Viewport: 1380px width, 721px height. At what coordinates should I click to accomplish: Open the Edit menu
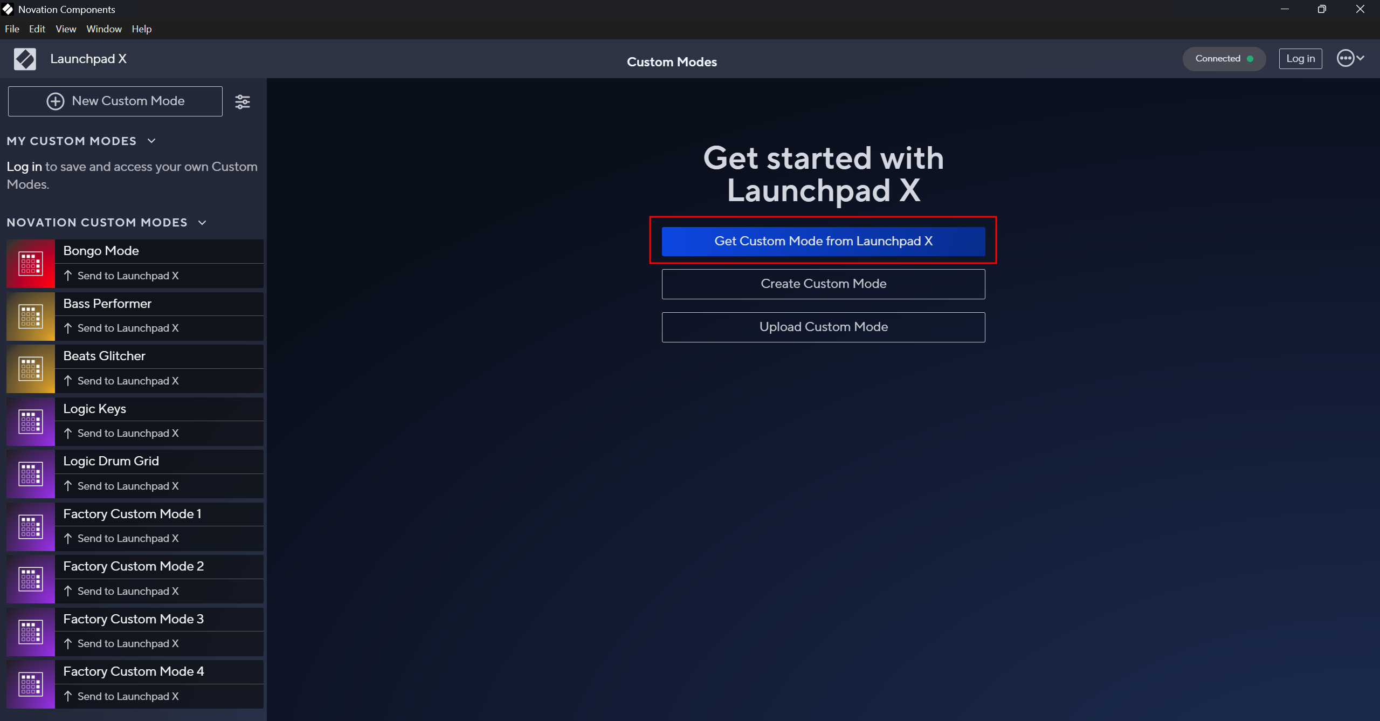[37, 29]
